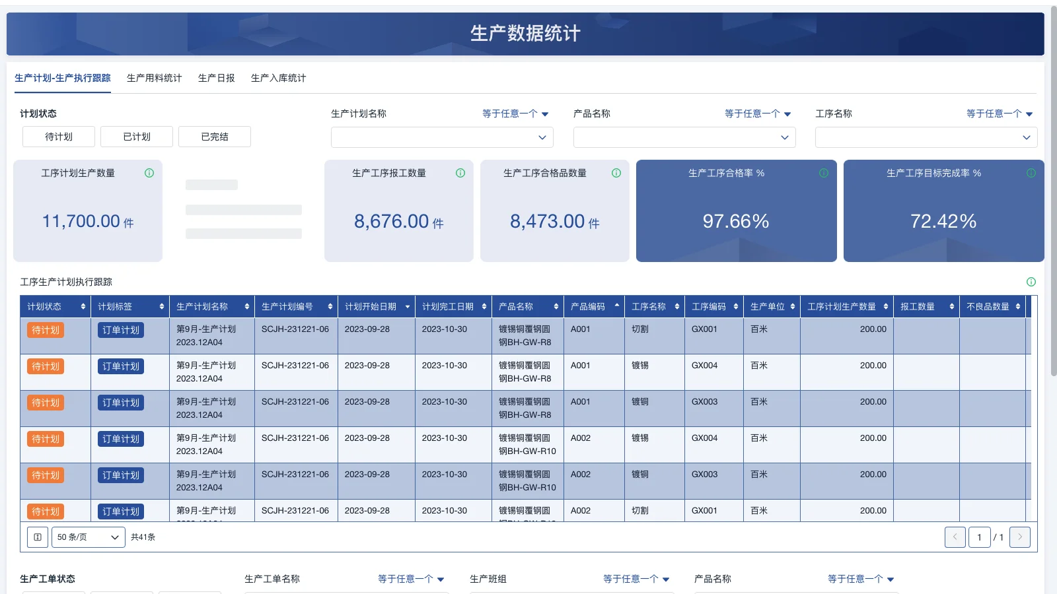The width and height of the screenshot is (1057, 594).
Task: Click the page number input showing 1
Action: tap(980, 537)
